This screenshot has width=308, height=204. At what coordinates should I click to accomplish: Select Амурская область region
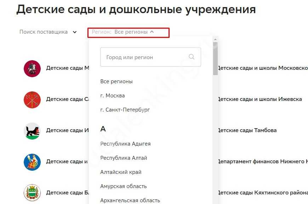click(123, 186)
